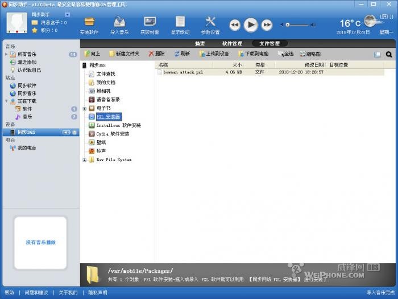The height and width of the screenshot is (299, 398).
Task: Open 电子书 ebooks folder
Action: tap(103, 108)
